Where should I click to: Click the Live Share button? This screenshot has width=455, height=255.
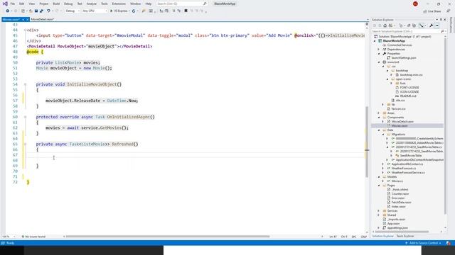[432, 11]
